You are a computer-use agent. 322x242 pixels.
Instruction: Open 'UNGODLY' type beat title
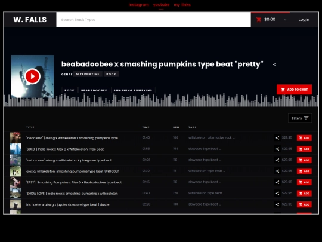(73, 171)
